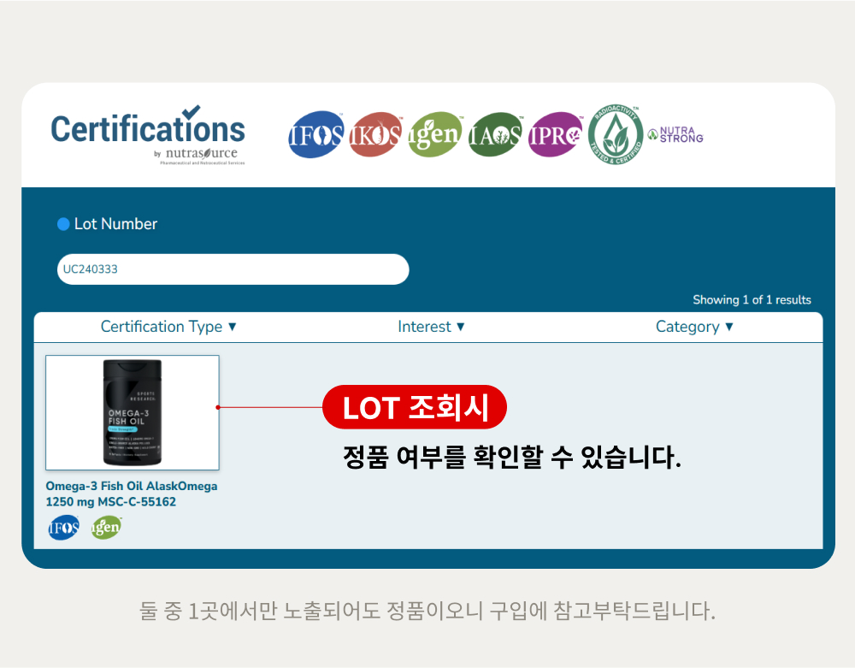Click the blue IFOS certification logo in header
The image size is (855, 668).
pyautogui.click(x=316, y=134)
